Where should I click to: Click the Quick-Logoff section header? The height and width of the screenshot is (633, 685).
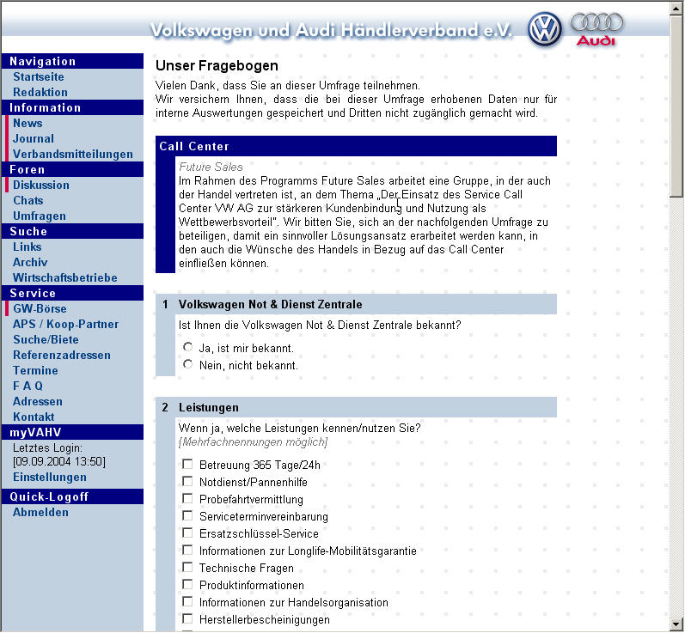coord(72,496)
